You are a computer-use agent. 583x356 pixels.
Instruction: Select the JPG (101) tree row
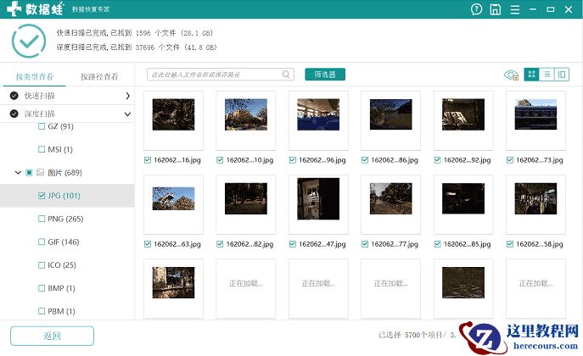click(x=67, y=195)
